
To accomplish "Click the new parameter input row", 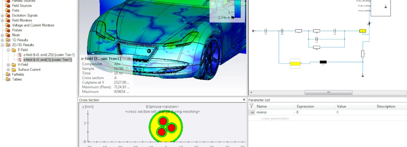I will [275, 118].
